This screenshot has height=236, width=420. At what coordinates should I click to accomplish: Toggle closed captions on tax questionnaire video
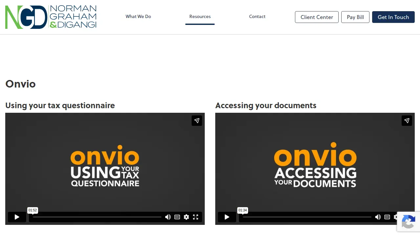(177, 217)
